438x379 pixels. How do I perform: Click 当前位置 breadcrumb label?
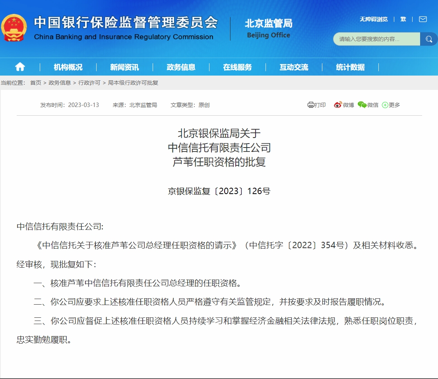pyautogui.click(x=13, y=83)
